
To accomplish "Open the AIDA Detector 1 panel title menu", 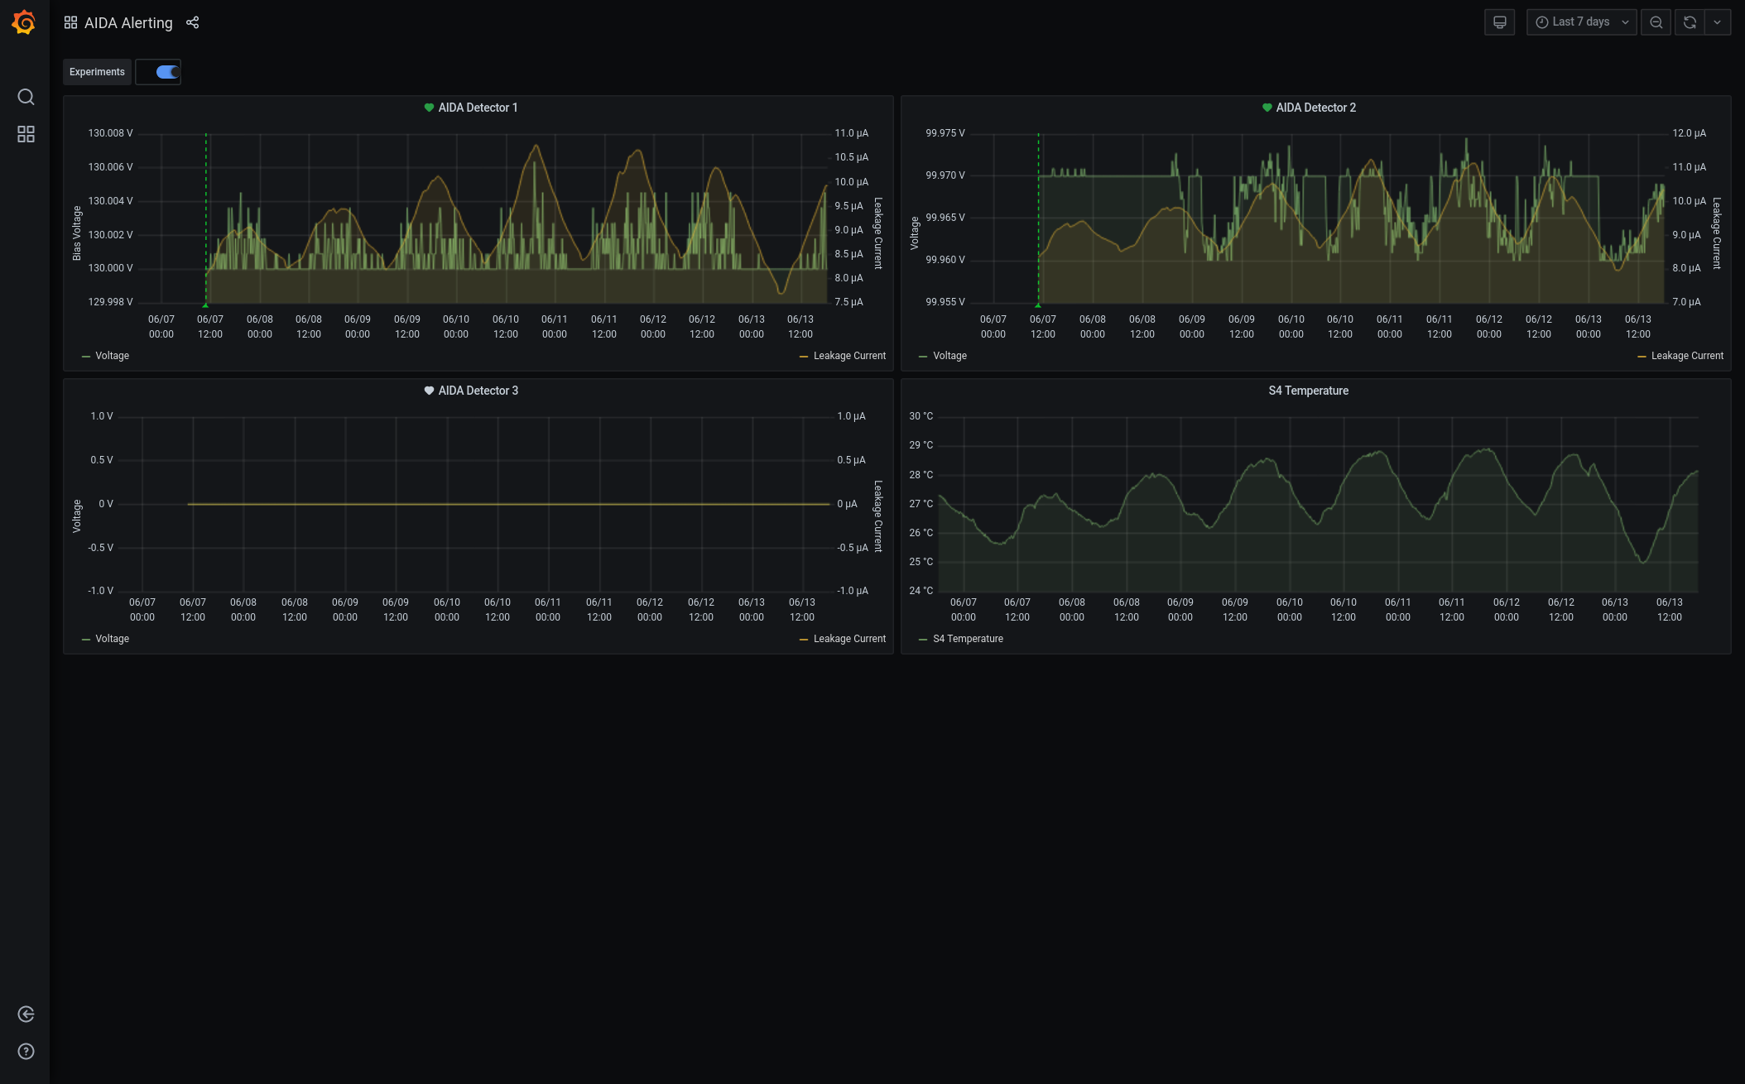I will (x=478, y=108).
